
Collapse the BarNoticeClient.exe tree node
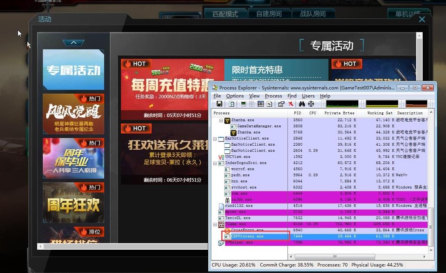(x=215, y=138)
